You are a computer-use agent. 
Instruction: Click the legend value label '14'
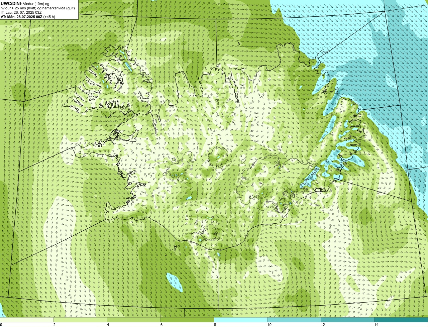click(x=376, y=325)
